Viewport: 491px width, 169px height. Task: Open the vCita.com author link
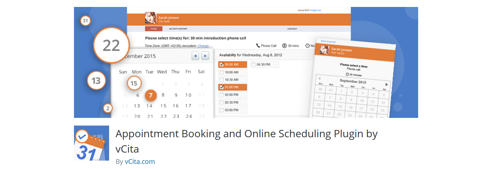(140, 161)
